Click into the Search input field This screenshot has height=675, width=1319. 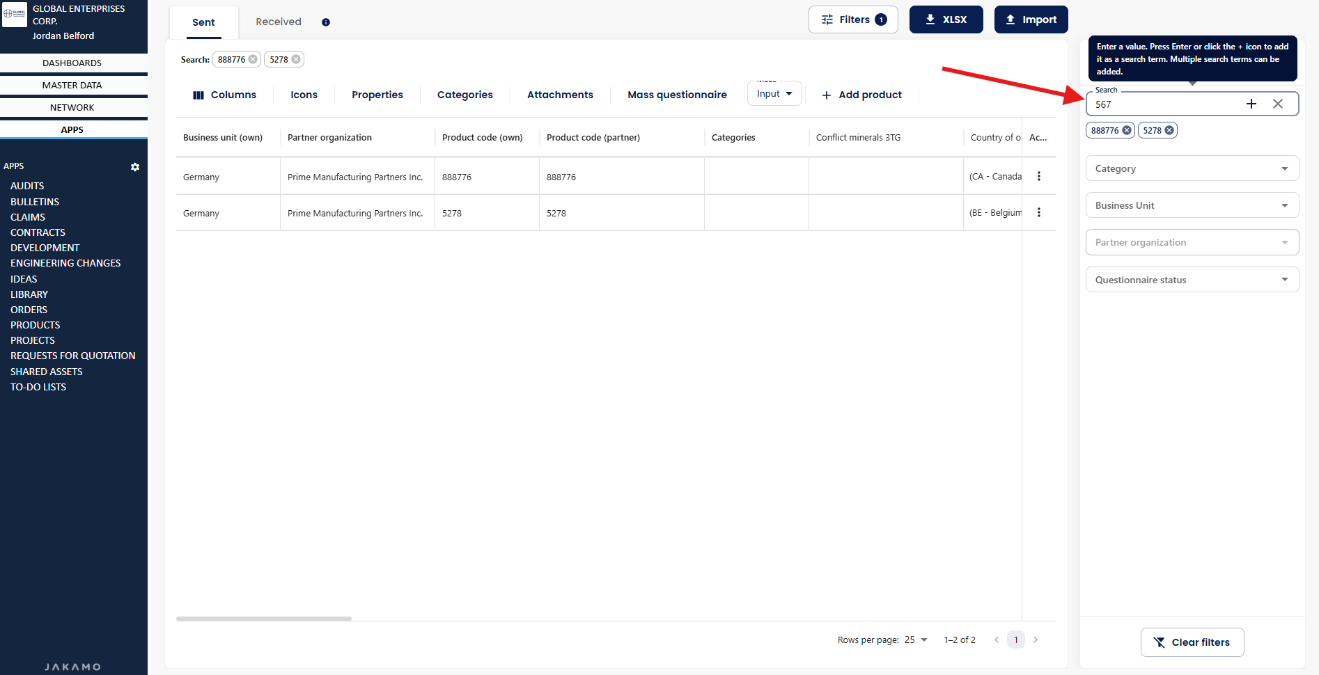(x=1163, y=104)
